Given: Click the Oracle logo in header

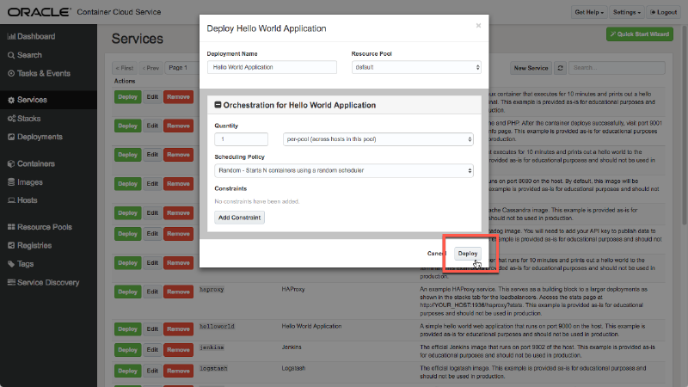Looking at the screenshot, I should tap(39, 12).
